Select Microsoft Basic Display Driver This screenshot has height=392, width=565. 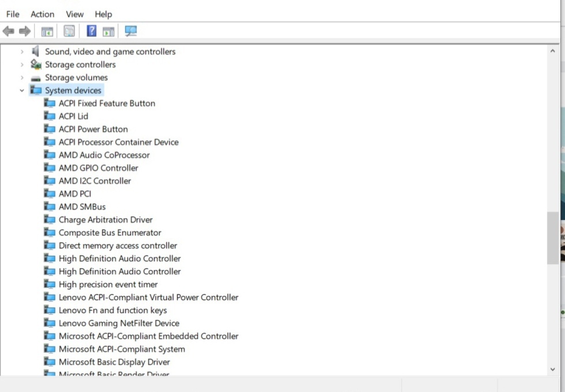click(x=114, y=362)
